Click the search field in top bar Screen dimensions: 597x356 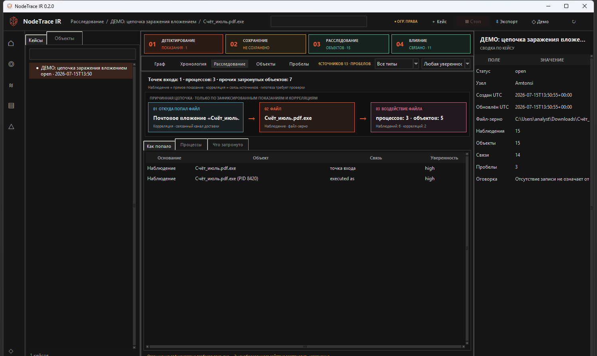tap(319, 22)
